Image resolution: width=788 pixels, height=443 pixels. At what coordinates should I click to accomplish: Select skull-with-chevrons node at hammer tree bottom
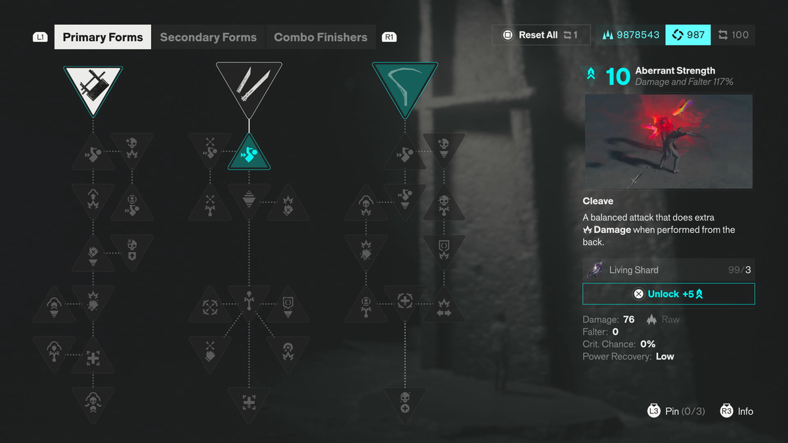[x=93, y=402]
